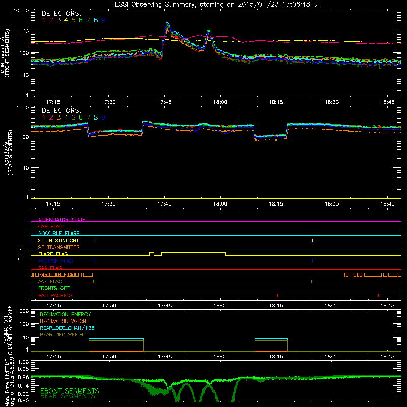Select the SC IN SUNLIGHT flag label
Screen dimensions: 407x407
pyautogui.click(x=59, y=240)
